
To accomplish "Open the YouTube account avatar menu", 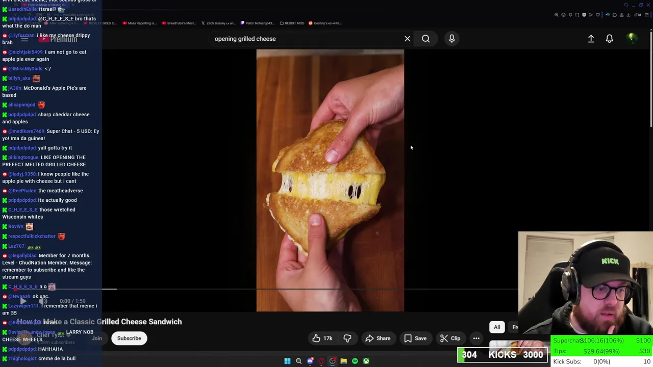I will [632, 38].
